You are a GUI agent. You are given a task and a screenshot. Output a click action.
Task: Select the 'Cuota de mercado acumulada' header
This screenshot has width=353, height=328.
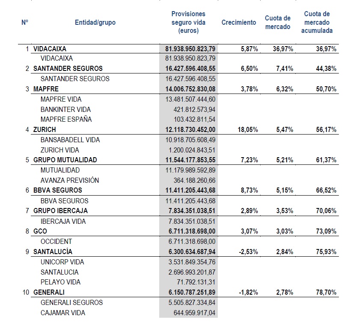(x=317, y=22)
